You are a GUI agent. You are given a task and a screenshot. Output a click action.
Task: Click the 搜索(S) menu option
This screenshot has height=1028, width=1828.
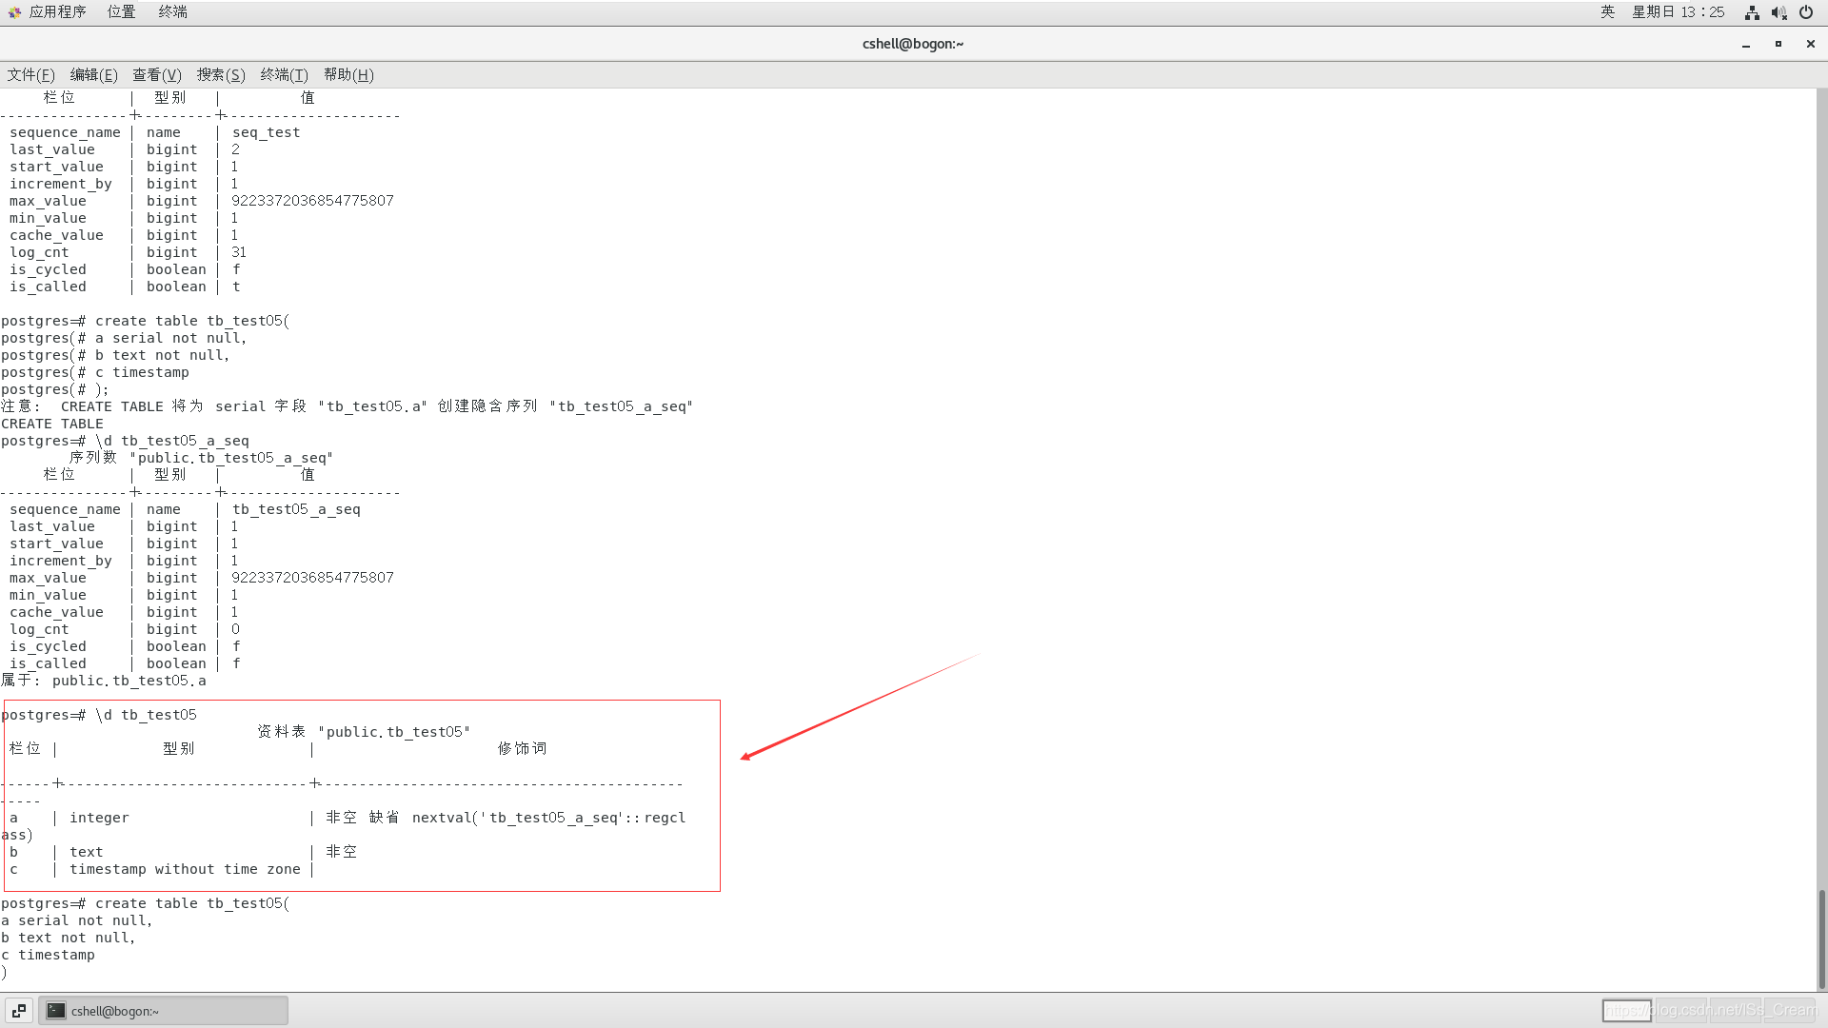point(220,74)
